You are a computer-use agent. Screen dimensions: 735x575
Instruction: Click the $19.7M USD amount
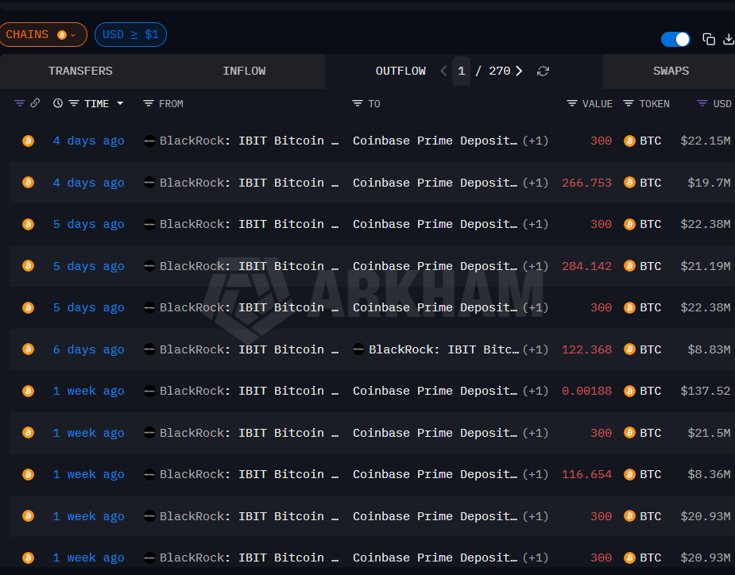[709, 183]
